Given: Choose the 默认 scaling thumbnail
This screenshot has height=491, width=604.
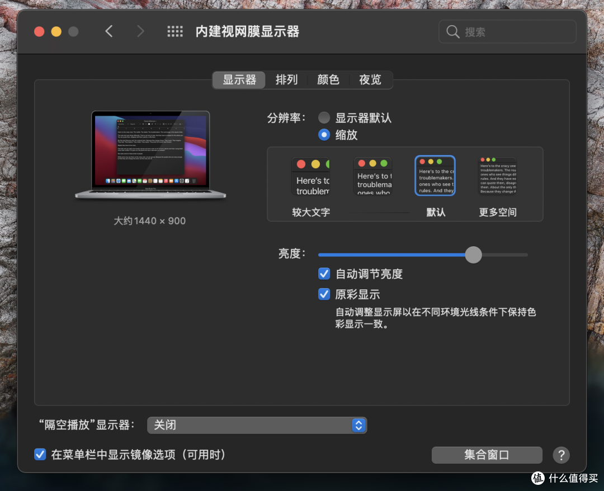Looking at the screenshot, I should pos(435,175).
